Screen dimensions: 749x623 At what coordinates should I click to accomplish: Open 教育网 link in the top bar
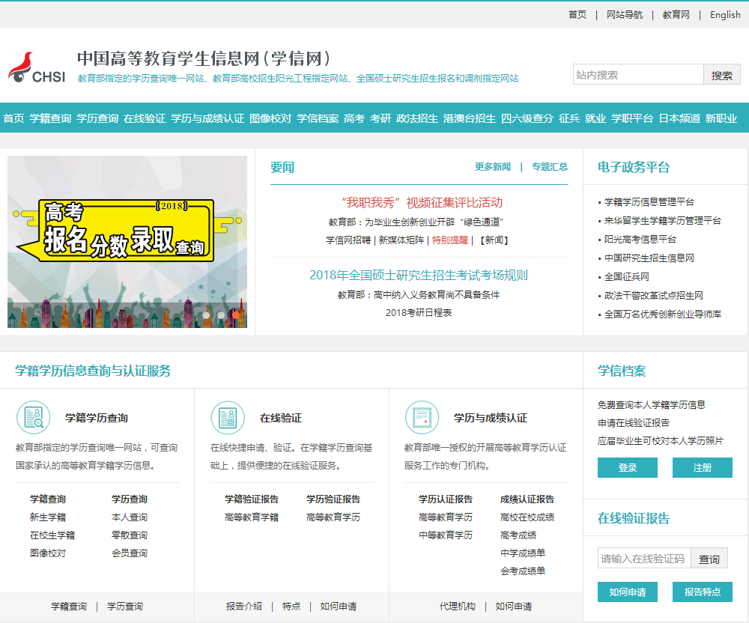pyautogui.click(x=676, y=15)
